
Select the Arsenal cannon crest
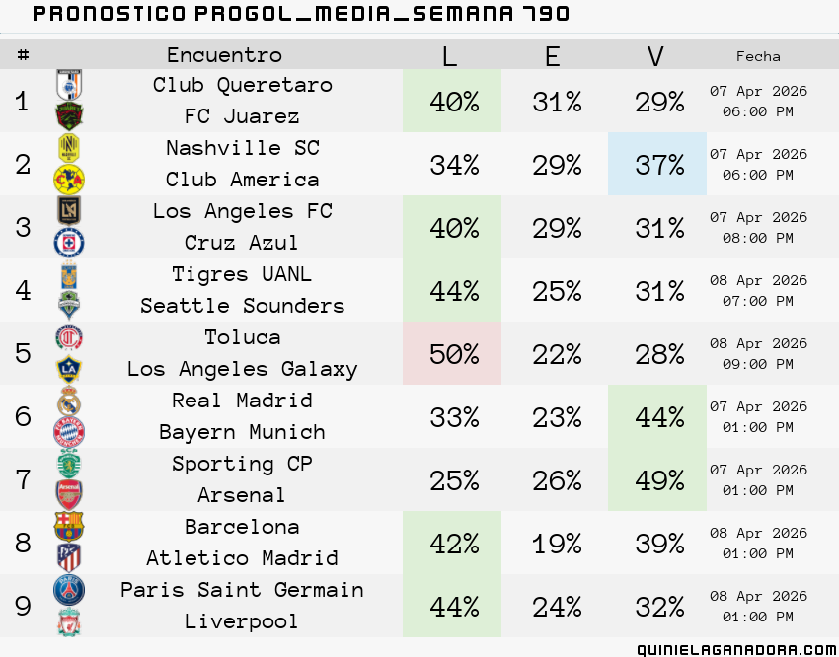(69, 495)
